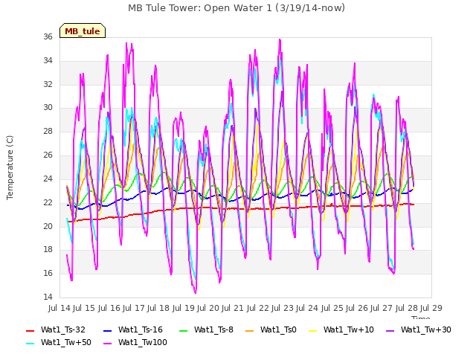The height and width of the screenshot is (357, 476).
Task: Select the Wat1_Tw+30 legend label
Action: [426, 329]
